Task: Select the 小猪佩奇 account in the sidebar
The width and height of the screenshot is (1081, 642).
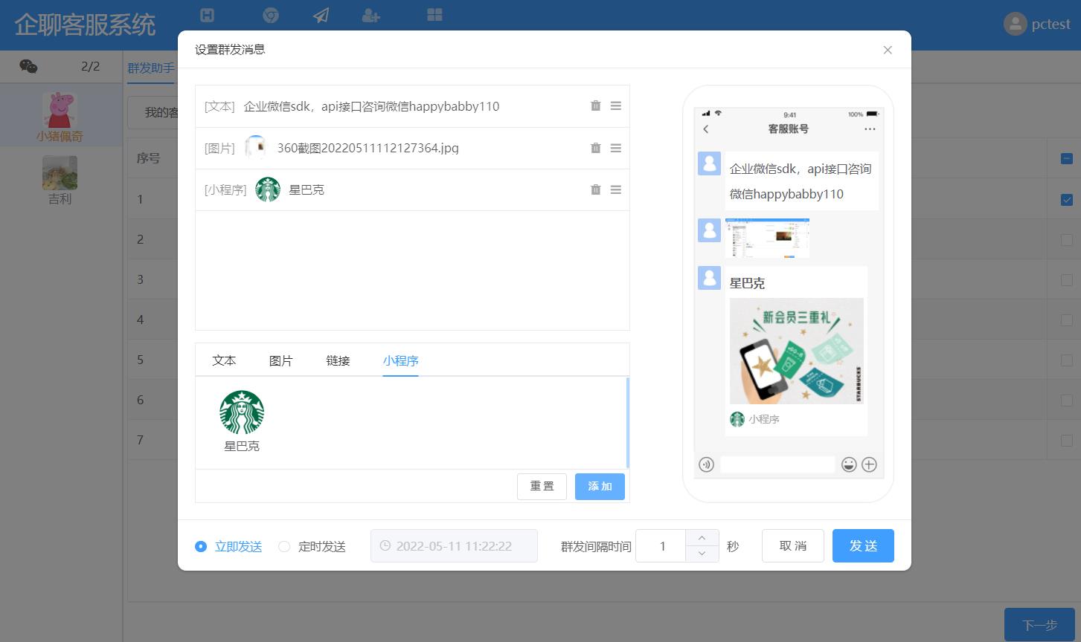Action: pyautogui.click(x=60, y=117)
